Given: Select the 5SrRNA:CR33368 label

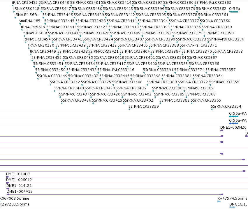Looking at the screenshot, I should click(x=200, y=94).
